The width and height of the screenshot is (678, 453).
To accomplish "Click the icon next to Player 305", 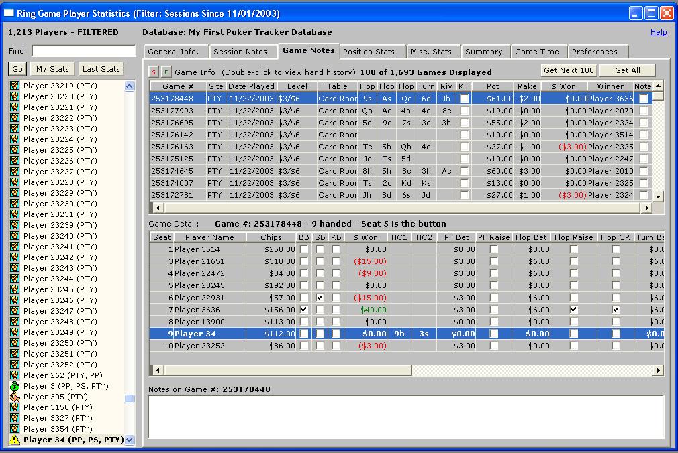I will click(15, 397).
